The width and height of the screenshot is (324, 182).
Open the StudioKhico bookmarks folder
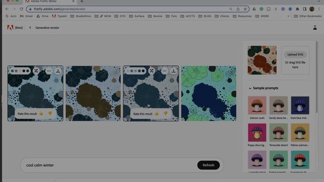80,16
